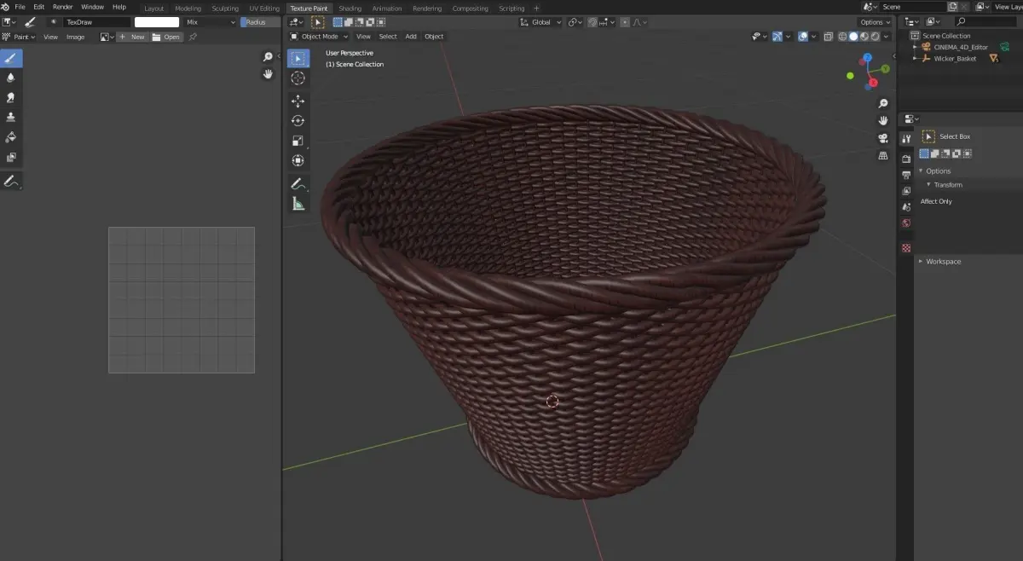The height and width of the screenshot is (561, 1023).
Task: Expand the Wicker_Basket outliner item
Action: click(x=916, y=58)
